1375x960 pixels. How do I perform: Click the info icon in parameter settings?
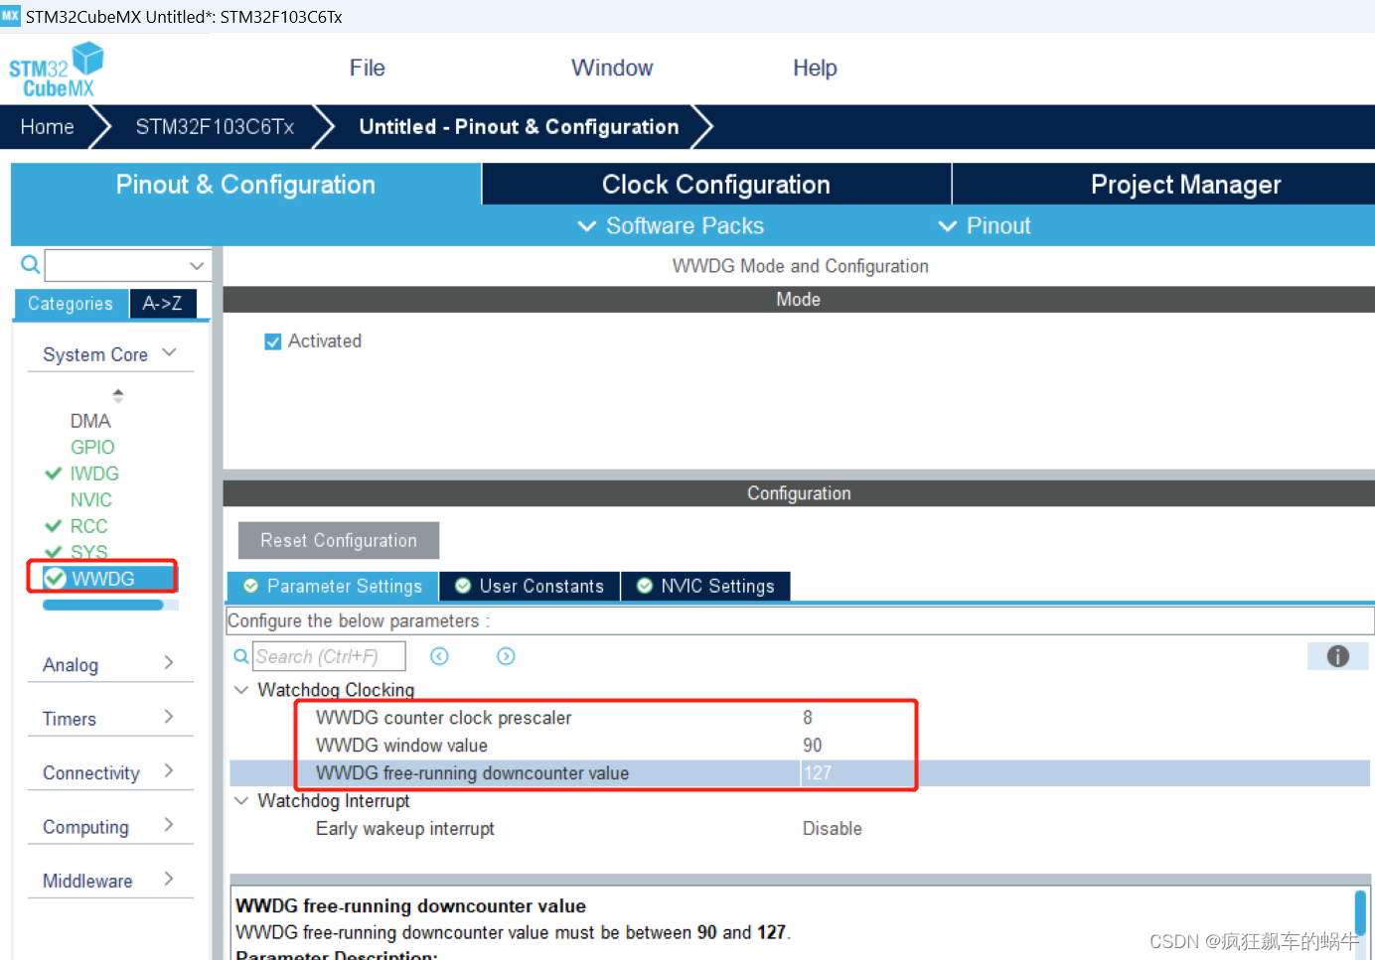click(1337, 656)
